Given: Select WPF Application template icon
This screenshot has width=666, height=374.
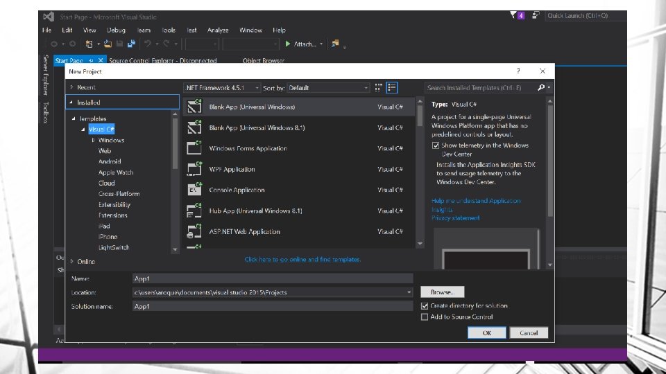Looking at the screenshot, I should click(194, 169).
